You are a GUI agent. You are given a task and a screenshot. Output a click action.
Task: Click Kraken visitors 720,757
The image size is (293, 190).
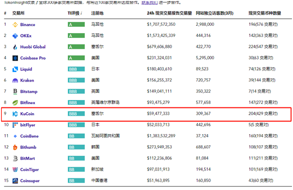203,80
